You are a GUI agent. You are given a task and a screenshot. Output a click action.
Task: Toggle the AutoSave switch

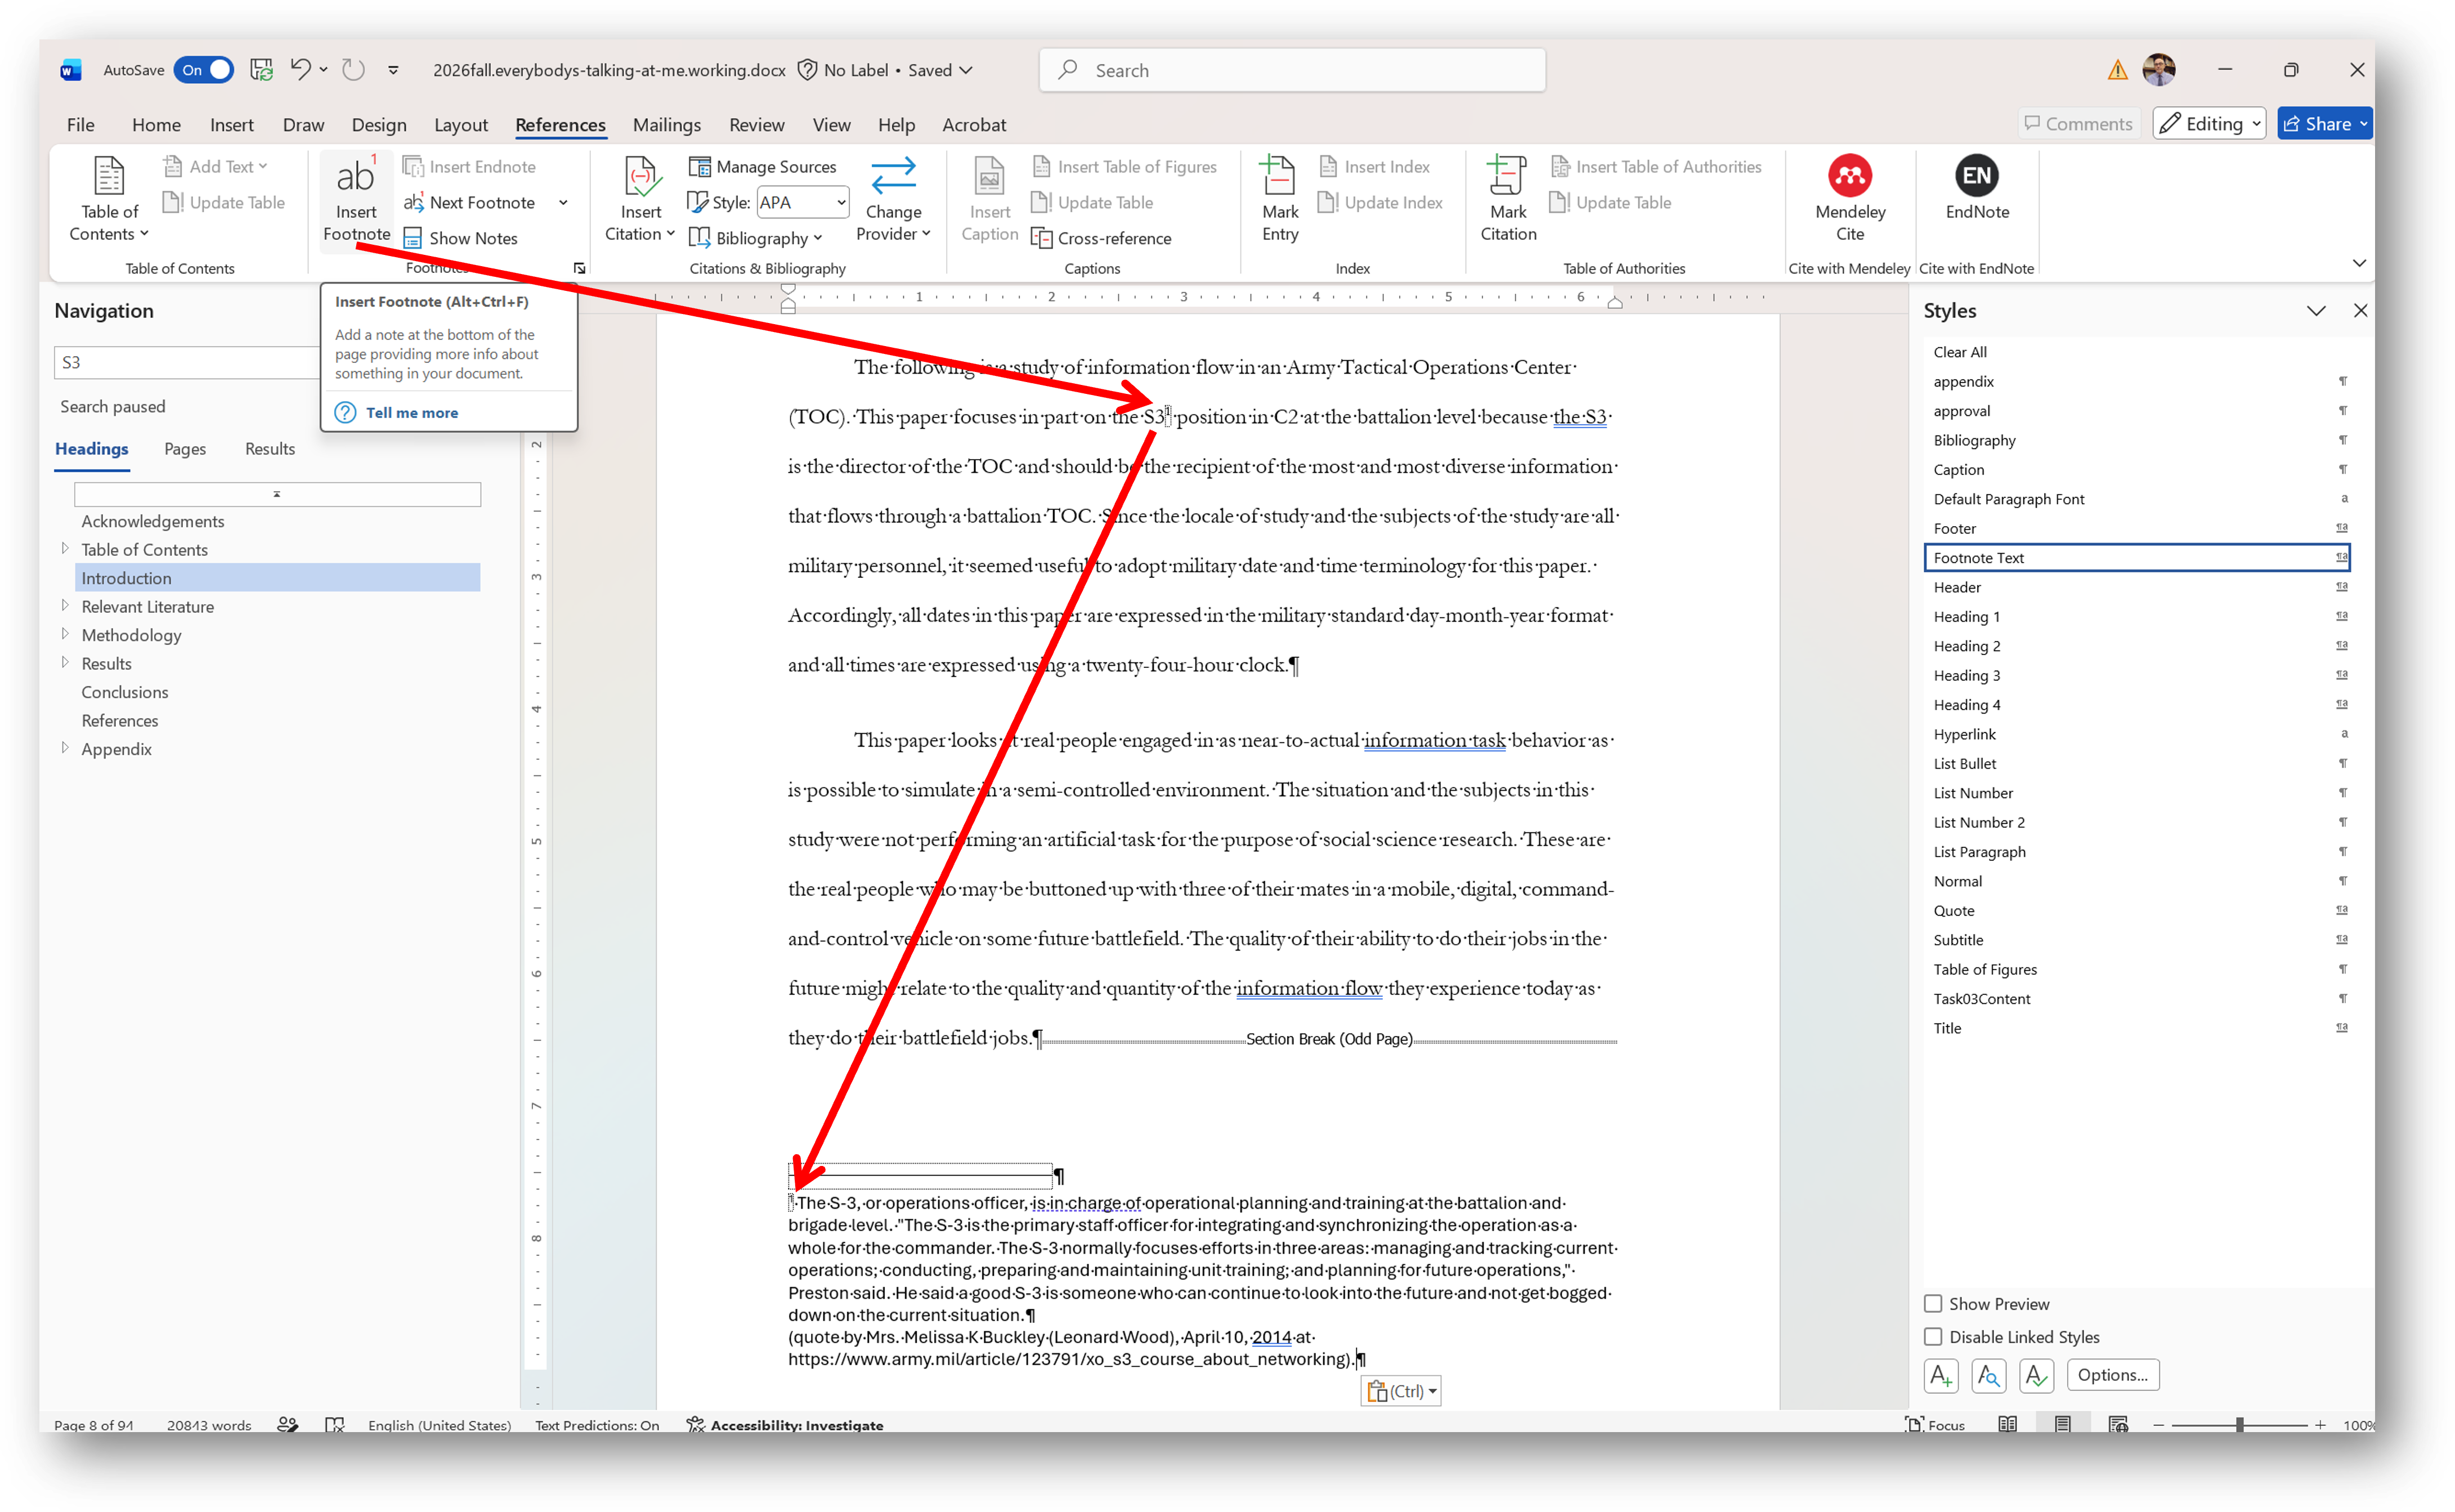[204, 70]
